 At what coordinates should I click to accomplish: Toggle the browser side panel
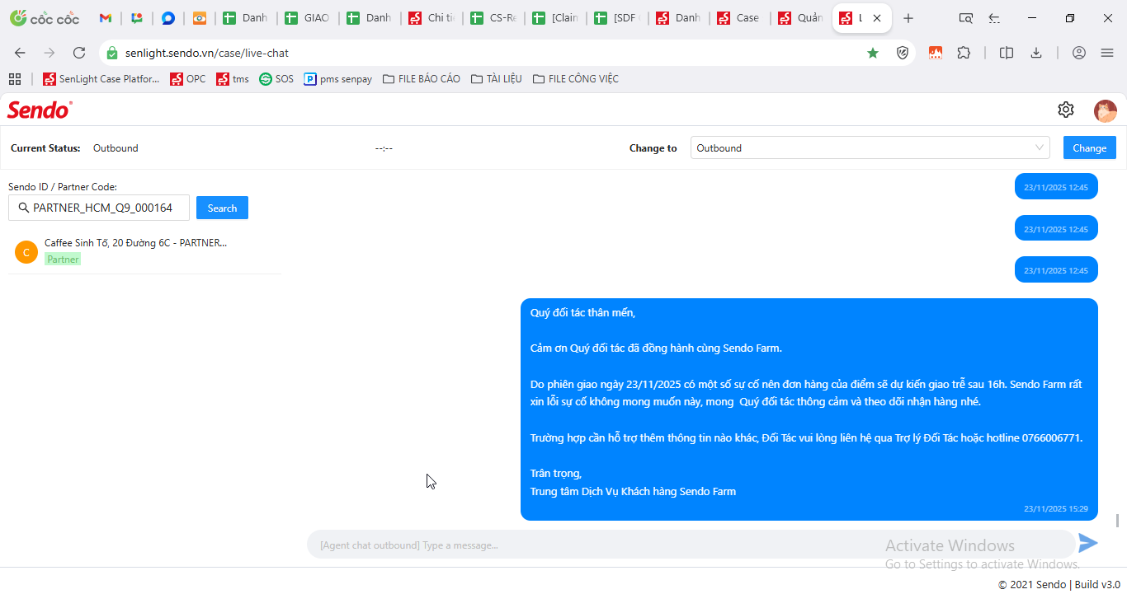point(1007,53)
